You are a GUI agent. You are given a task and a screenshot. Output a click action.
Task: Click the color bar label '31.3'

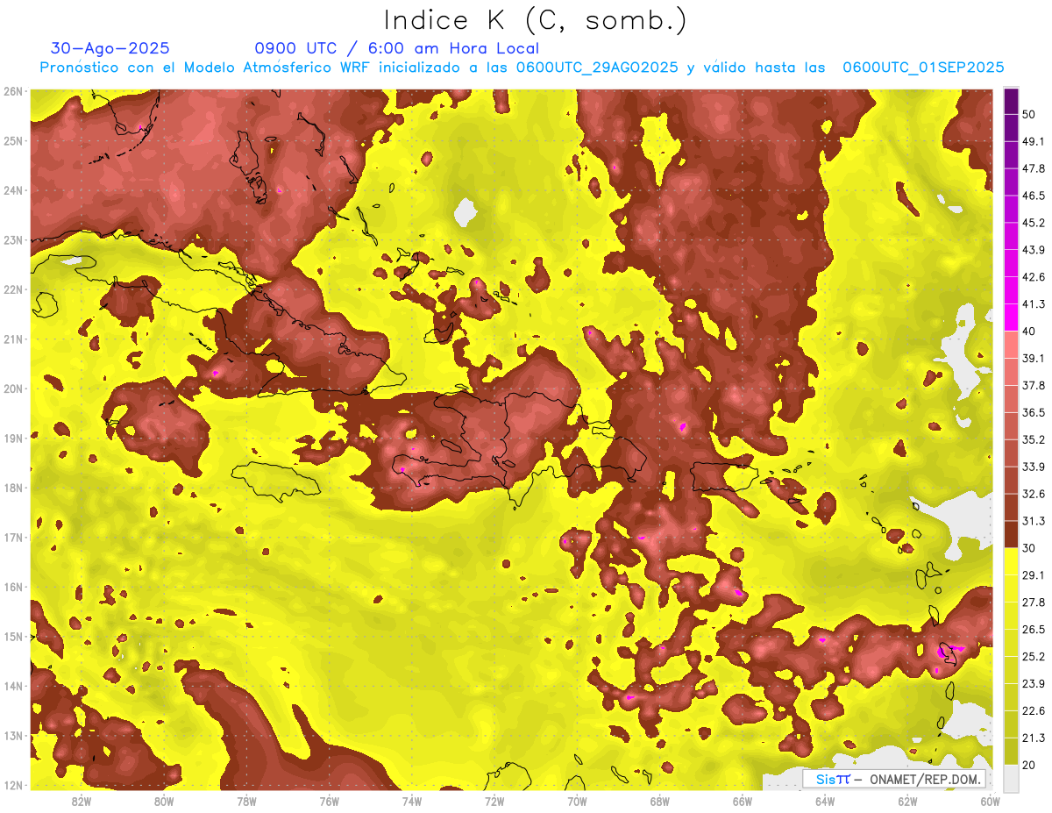1034,521
